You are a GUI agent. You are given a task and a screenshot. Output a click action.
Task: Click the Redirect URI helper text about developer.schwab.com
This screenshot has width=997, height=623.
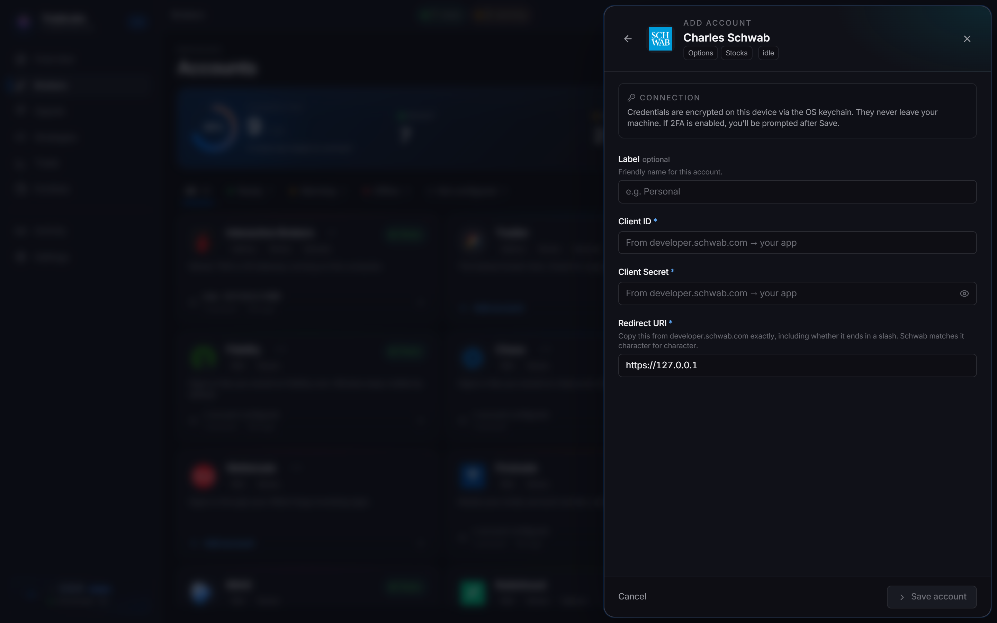[x=791, y=341]
